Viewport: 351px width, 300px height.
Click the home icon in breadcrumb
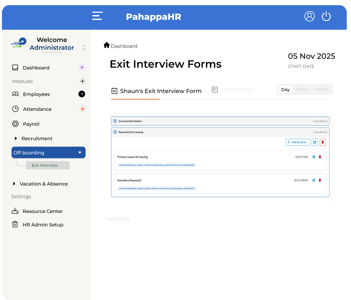tap(107, 45)
